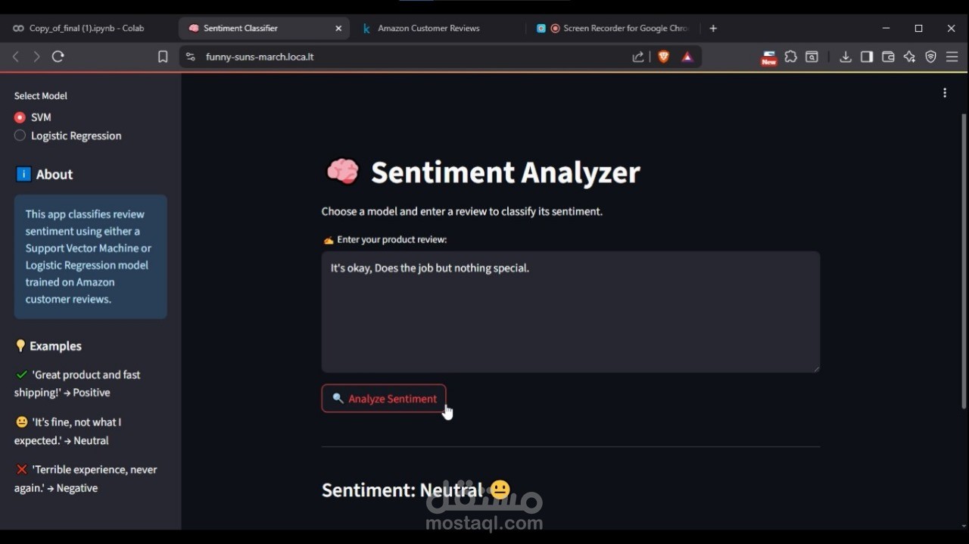969x544 pixels.
Task: Open the Streamlit three-dot app menu
Action: pos(945,92)
